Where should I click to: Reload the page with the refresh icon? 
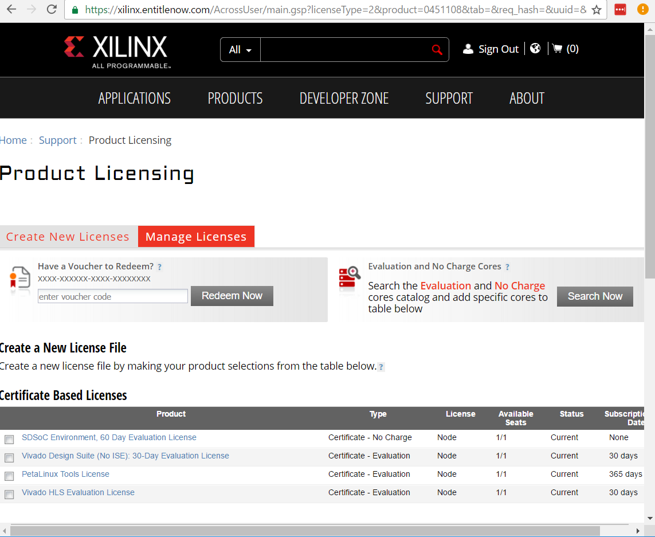[x=52, y=10]
